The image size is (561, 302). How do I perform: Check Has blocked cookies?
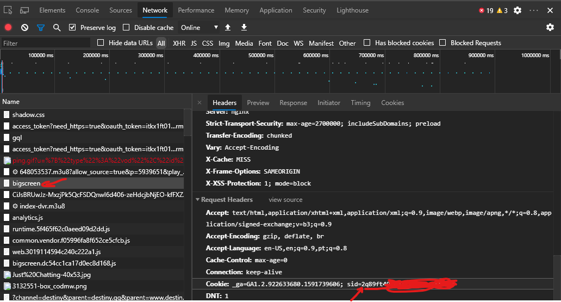(x=367, y=42)
